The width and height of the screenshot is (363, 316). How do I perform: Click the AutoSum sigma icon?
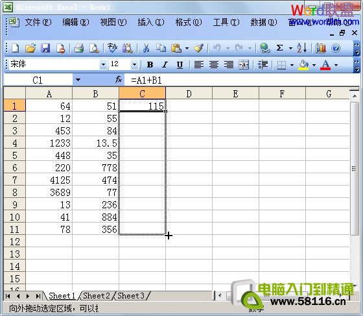click(x=279, y=48)
